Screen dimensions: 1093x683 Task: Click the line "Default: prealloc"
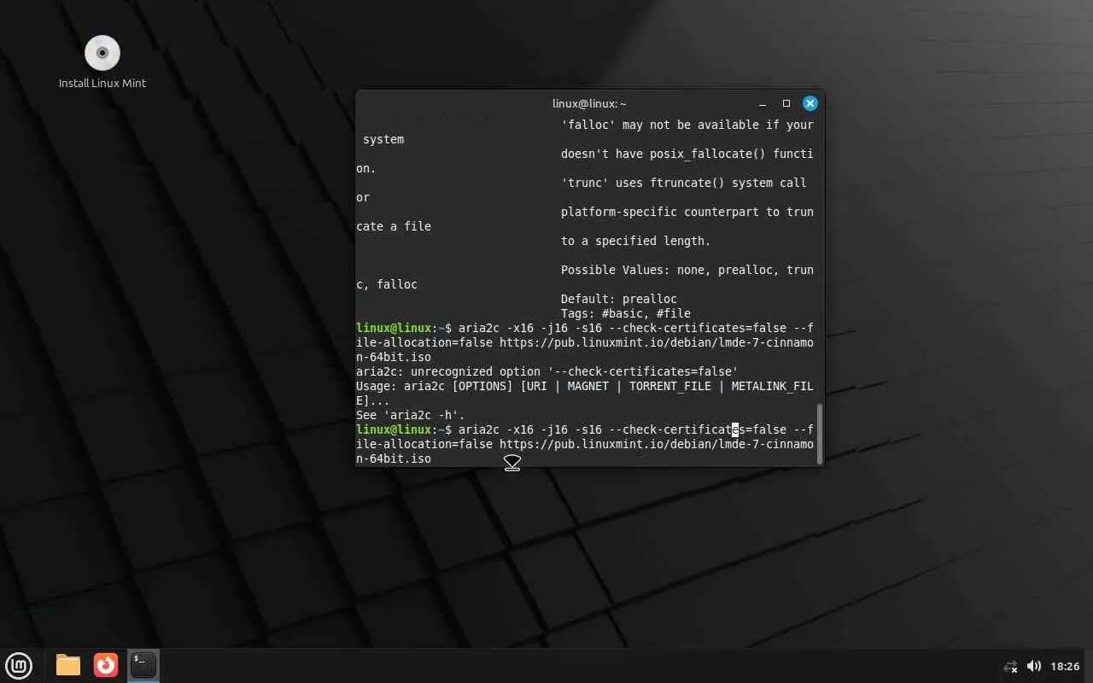tap(619, 299)
